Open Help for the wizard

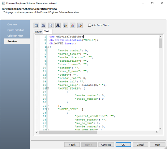tap(157, 145)
